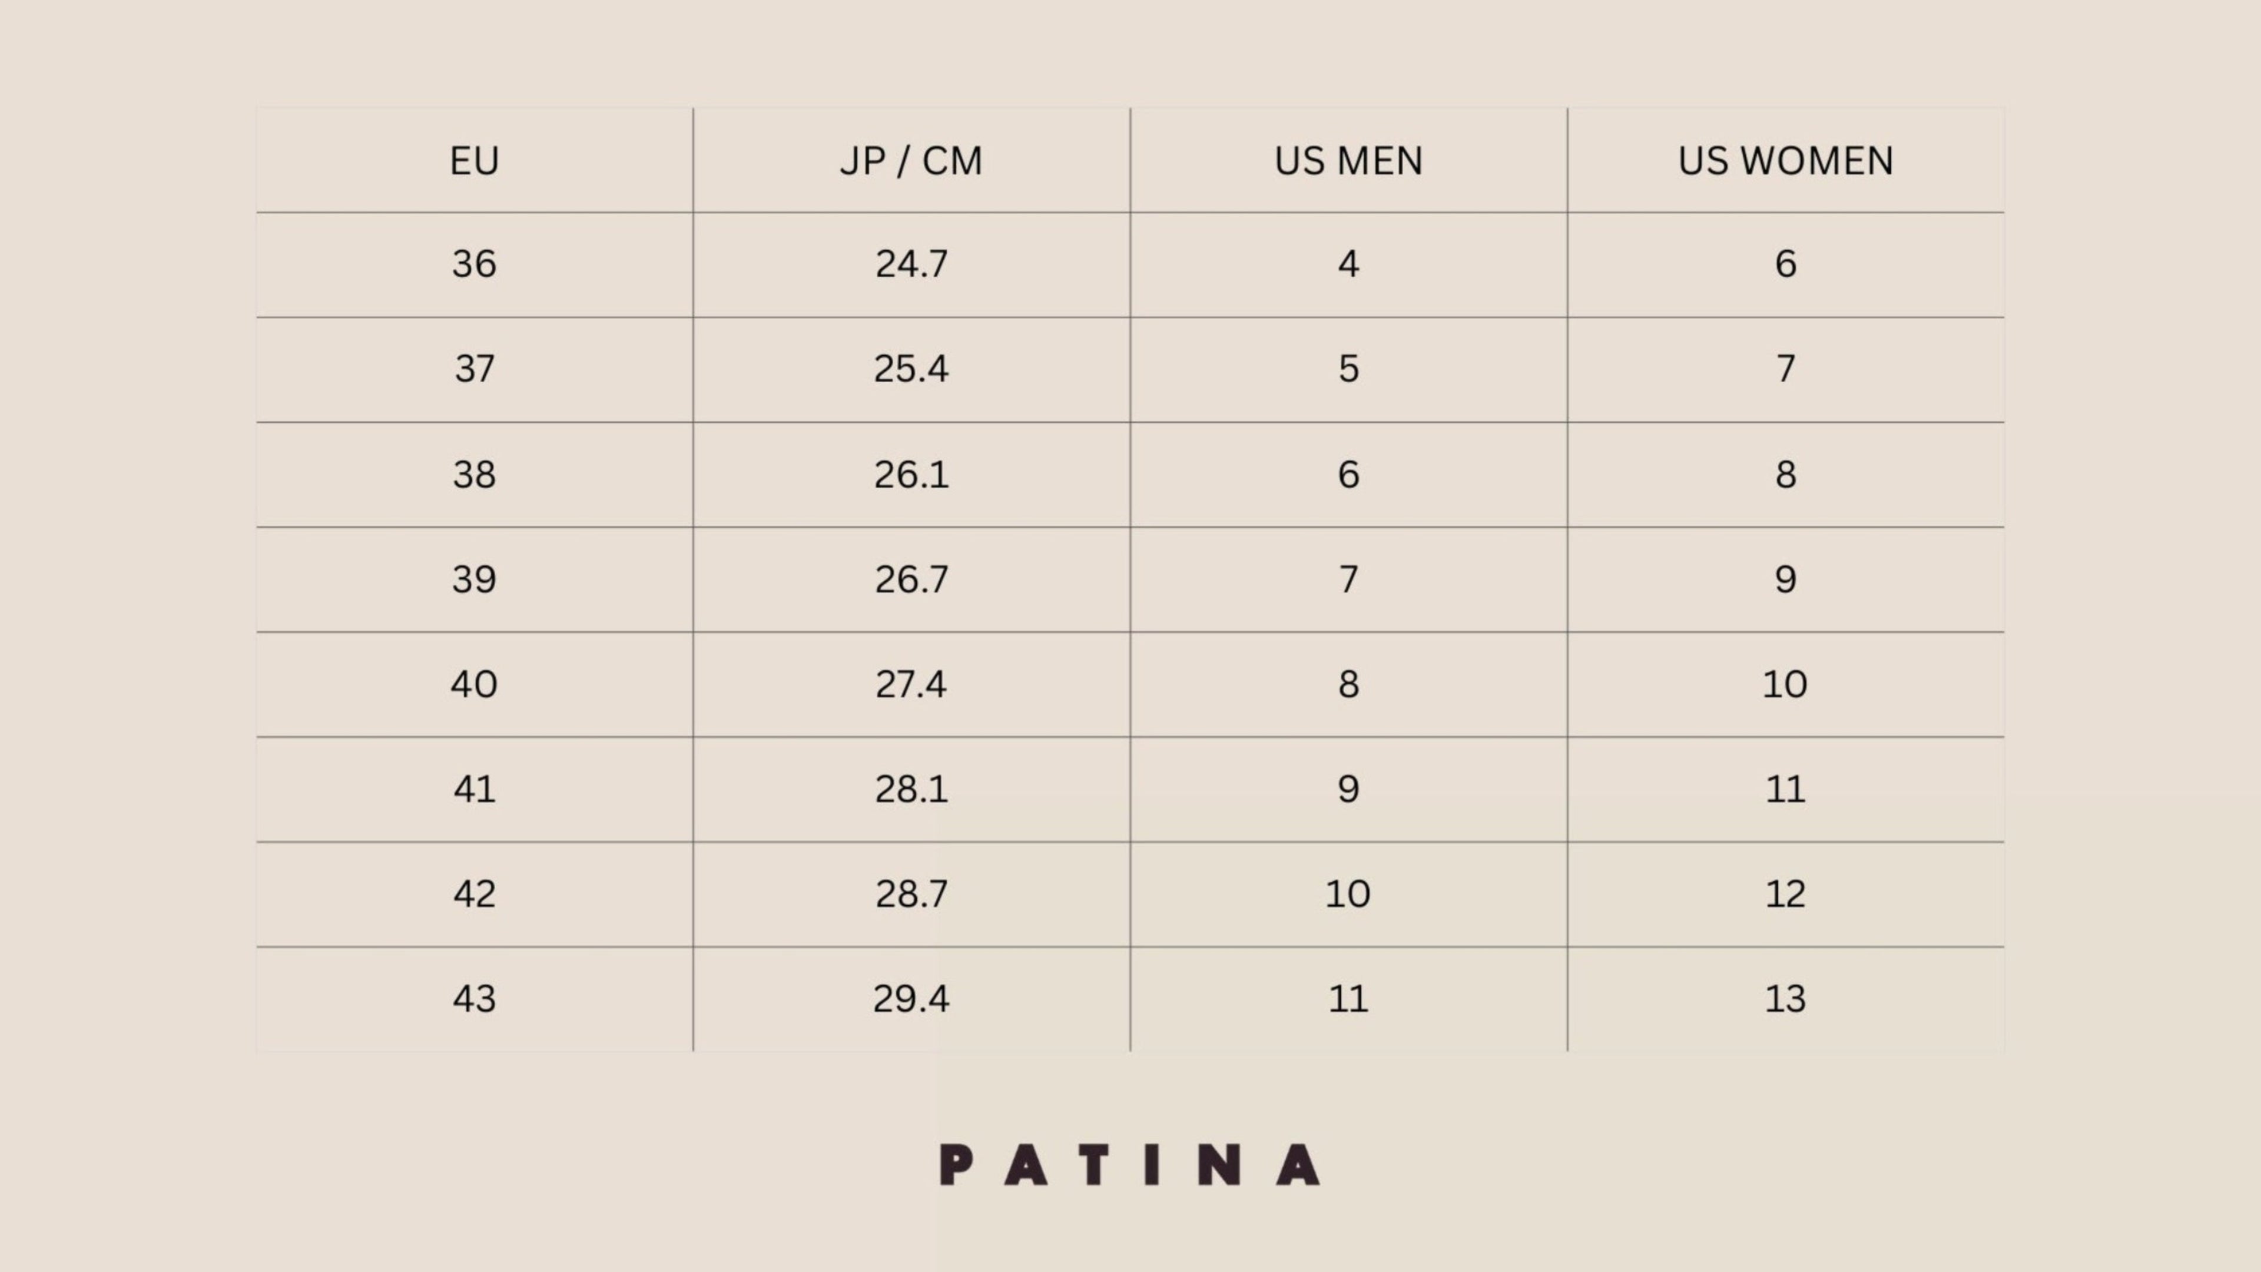Select EU size 39 cell
Viewport: 2261px width, 1272px height.
(x=474, y=579)
